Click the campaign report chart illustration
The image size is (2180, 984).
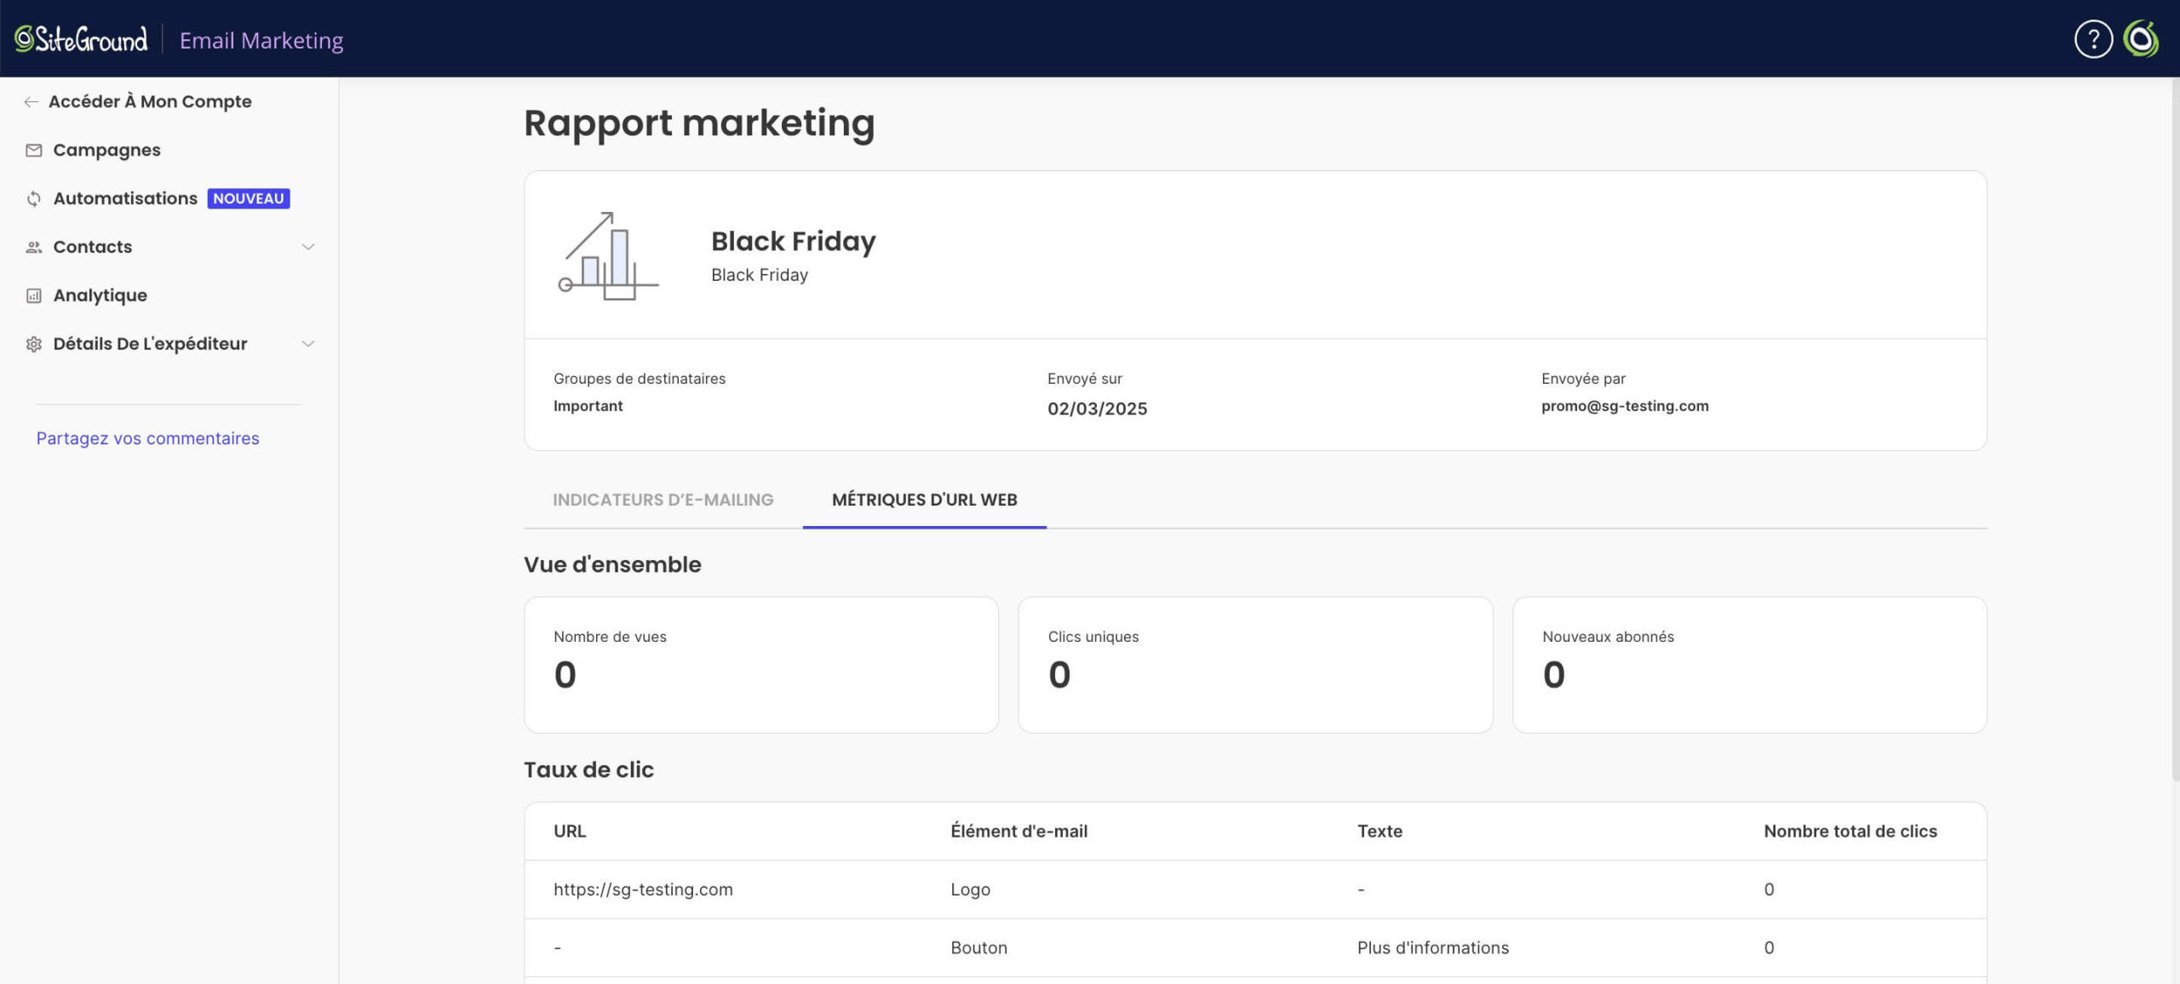coord(608,255)
